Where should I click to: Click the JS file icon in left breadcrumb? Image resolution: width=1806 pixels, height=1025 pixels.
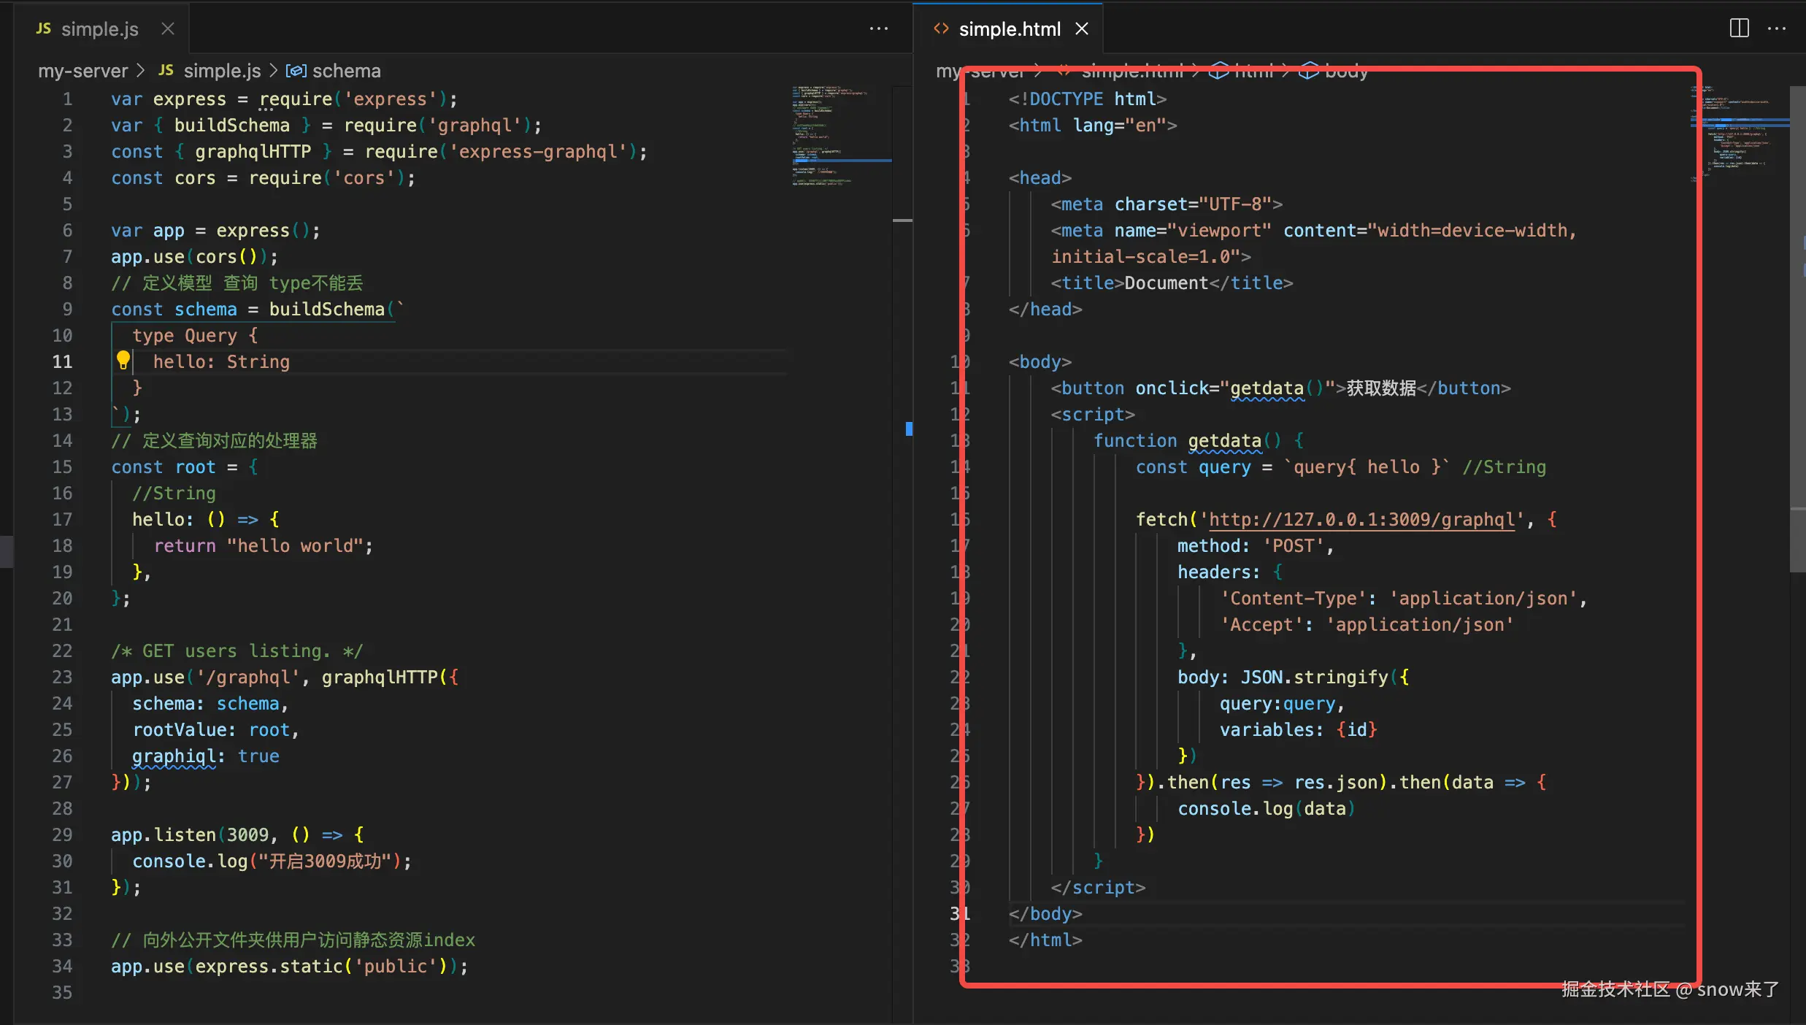[x=166, y=70]
